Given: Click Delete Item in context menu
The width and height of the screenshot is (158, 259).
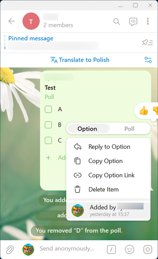Looking at the screenshot, I should pyautogui.click(x=103, y=190).
